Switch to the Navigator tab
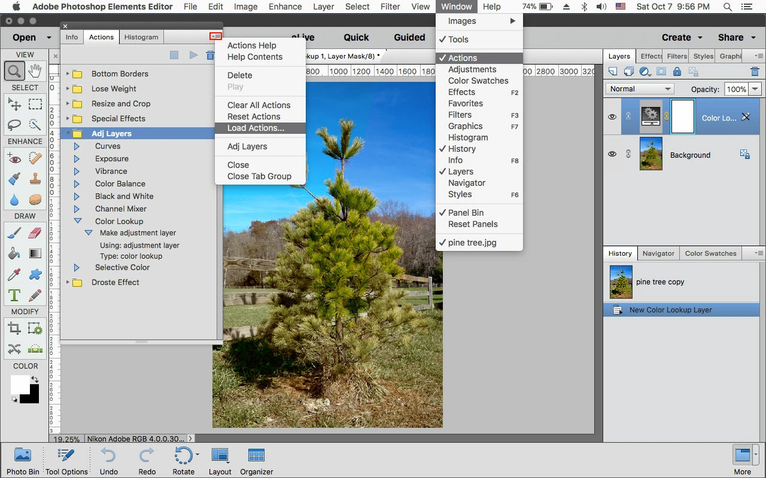This screenshot has height=478, width=766. click(658, 253)
